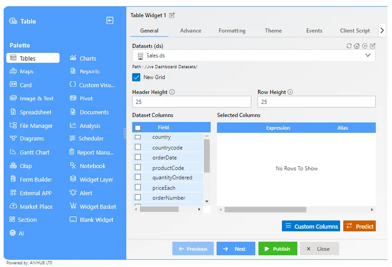
Task: Check the priceEach column checkbox
Action: pyautogui.click(x=138, y=187)
